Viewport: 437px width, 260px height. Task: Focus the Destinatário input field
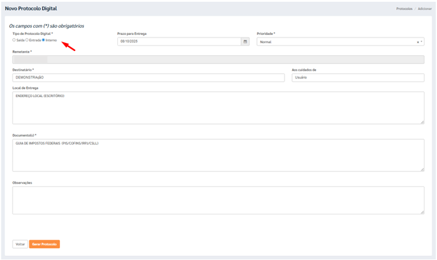(x=148, y=78)
